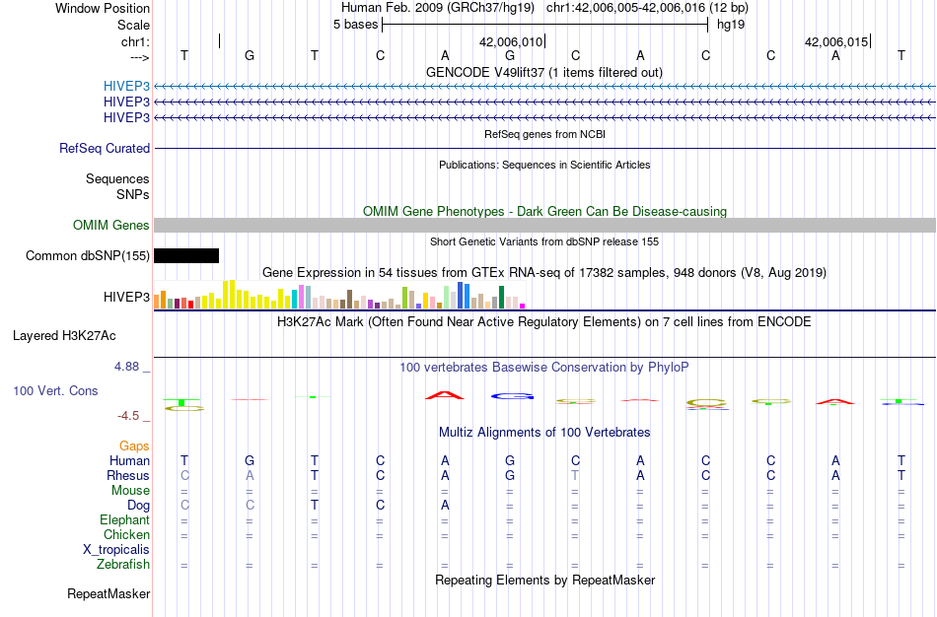Select the 'Dog' species row label
This screenshot has height=617, width=937.
point(139,506)
